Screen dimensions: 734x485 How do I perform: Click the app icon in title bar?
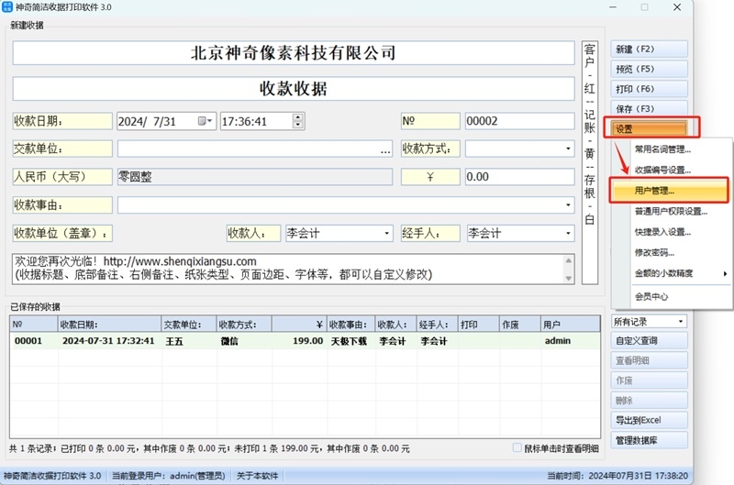click(7, 7)
